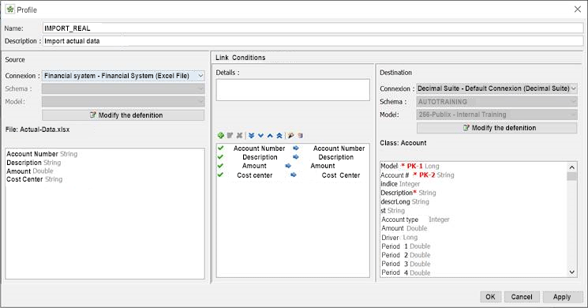Click the green checkmark on the Amount link
Viewport: 588px width, 308px height.
coord(220,165)
